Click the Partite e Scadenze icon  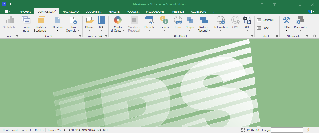(x=41, y=20)
